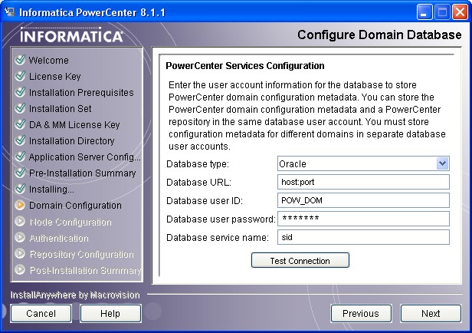Open the Database type dropdown arrow
The image size is (472, 333).
[443, 163]
